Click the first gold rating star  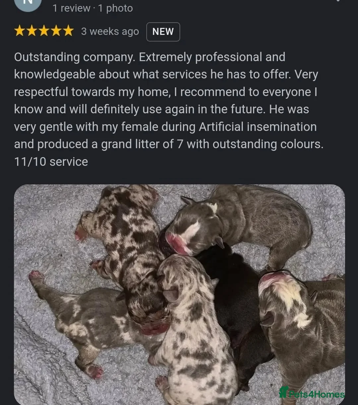[20, 31]
